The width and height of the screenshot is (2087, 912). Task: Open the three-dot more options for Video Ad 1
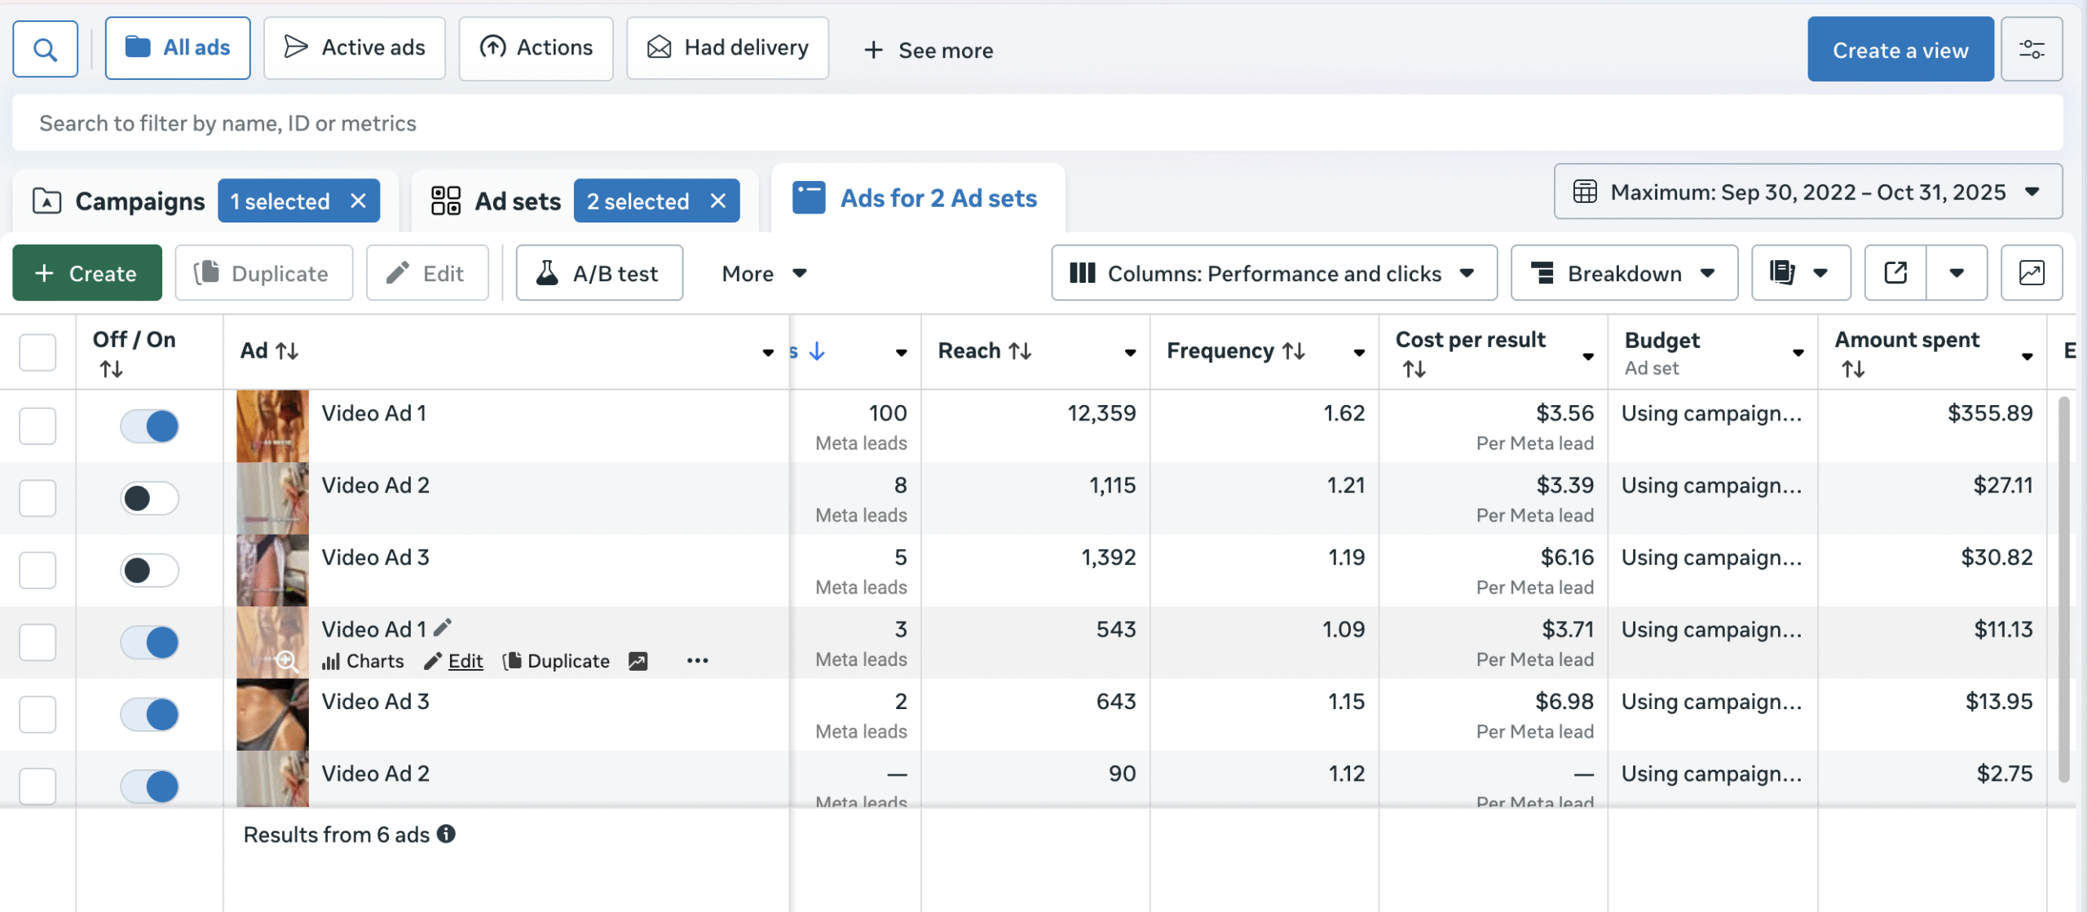tap(698, 661)
